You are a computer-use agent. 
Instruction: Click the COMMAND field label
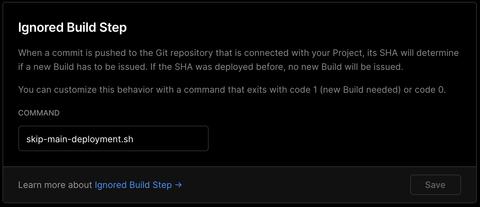click(39, 113)
